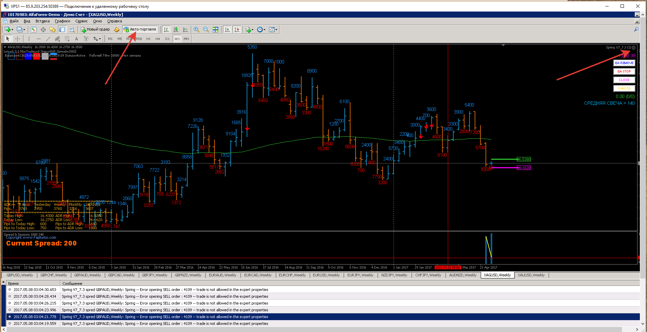This screenshot has height=332, width=647.
Task: Click the green 16.5380 price level label
Action: pos(524,159)
